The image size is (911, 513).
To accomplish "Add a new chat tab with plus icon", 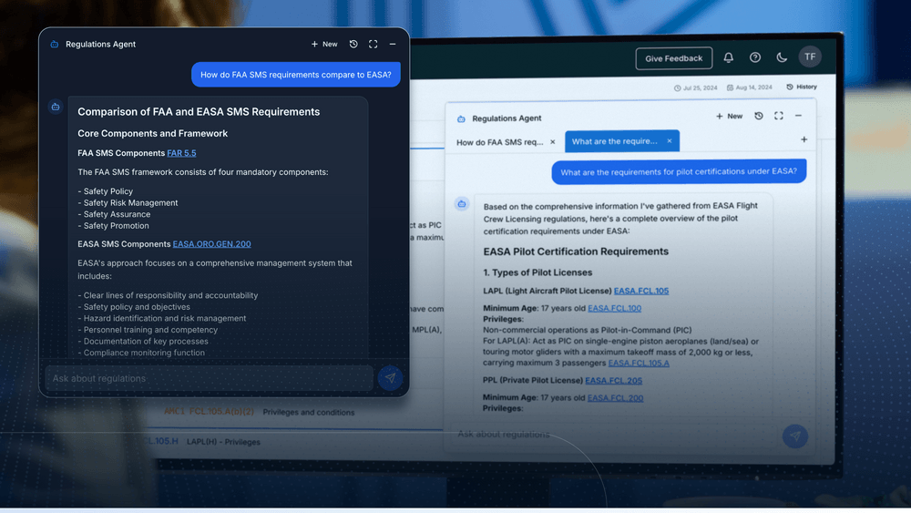I will coord(804,139).
